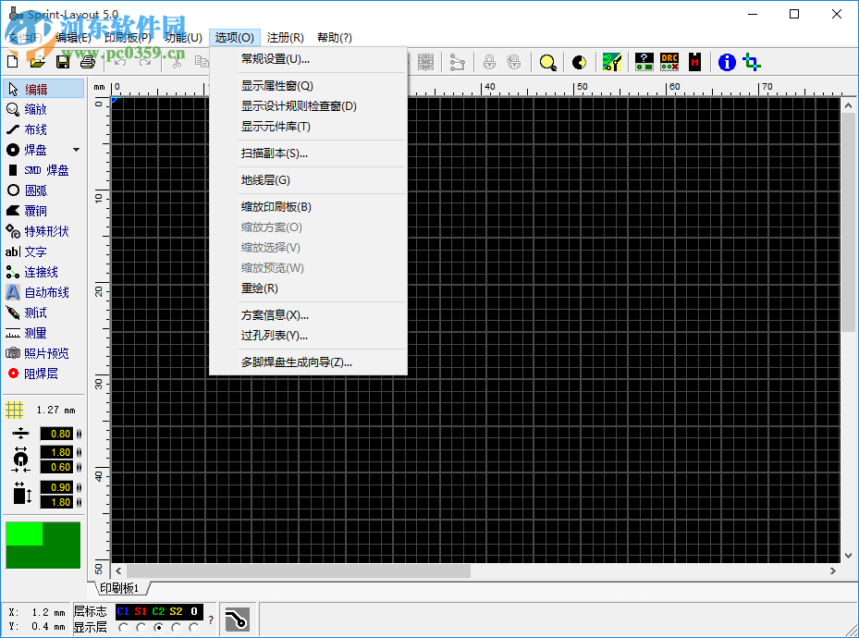Open the 1.27 mm grid size selector
Image resolution: width=859 pixels, height=638 pixels.
pyautogui.click(x=55, y=411)
